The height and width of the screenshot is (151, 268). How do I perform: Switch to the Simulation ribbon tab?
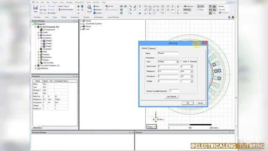click(75, 17)
